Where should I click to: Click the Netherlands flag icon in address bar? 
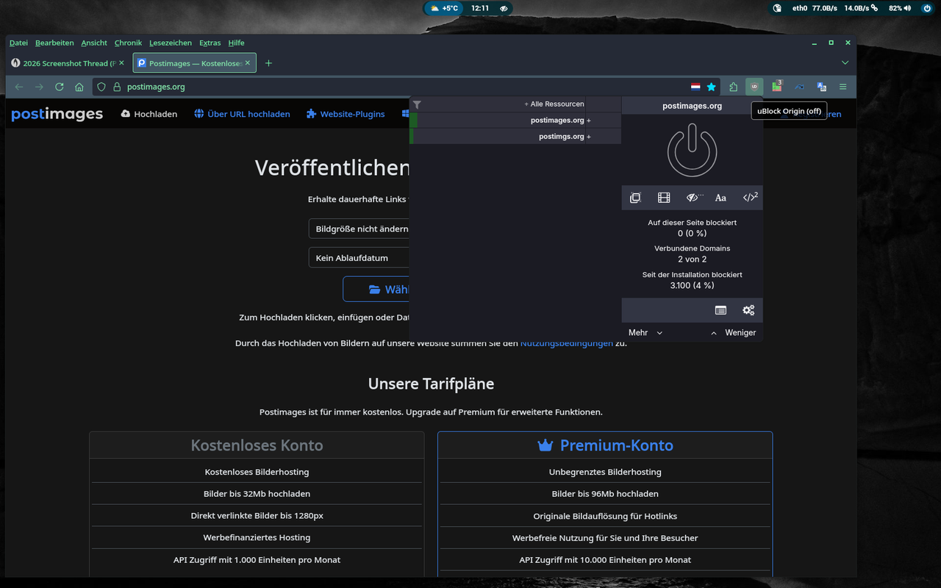pos(695,87)
